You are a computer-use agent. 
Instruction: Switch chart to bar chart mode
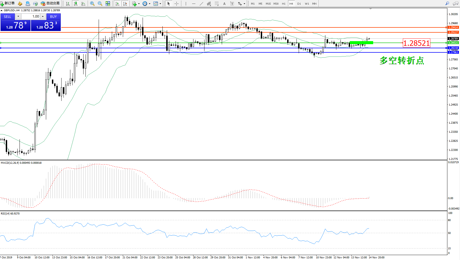pos(68,4)
